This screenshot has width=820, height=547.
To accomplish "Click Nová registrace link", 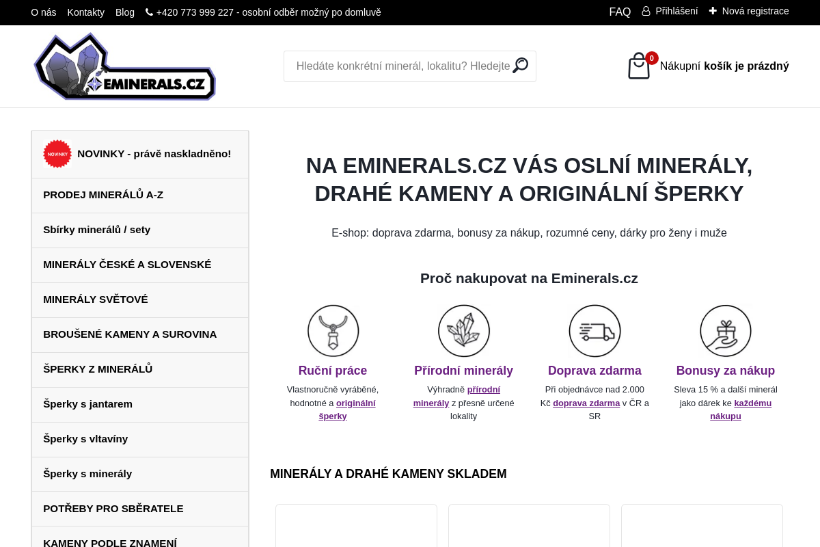I will 755,11.
